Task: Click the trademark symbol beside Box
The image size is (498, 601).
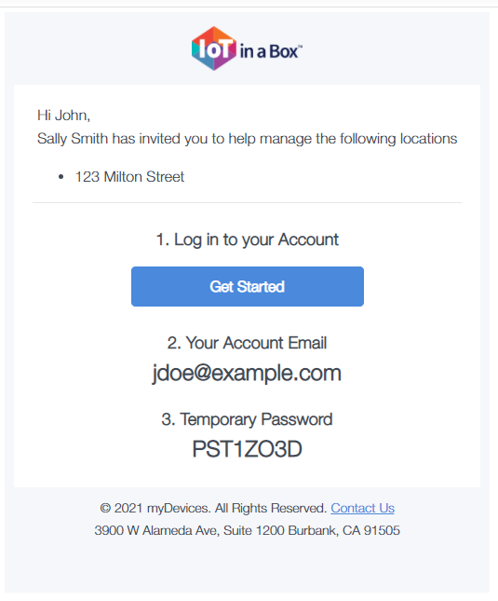Action: (300, 46)
